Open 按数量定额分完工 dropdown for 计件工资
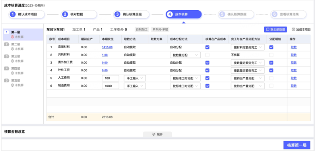 (248, 70)
